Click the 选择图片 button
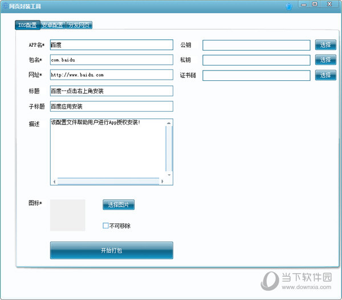The image size is (342, 300). pyautogui.click(x=119, y=204)
